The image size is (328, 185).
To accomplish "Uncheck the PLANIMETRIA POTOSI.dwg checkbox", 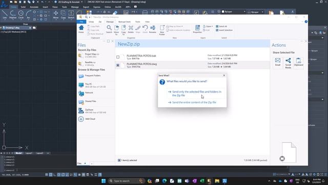I will [118, 65].
